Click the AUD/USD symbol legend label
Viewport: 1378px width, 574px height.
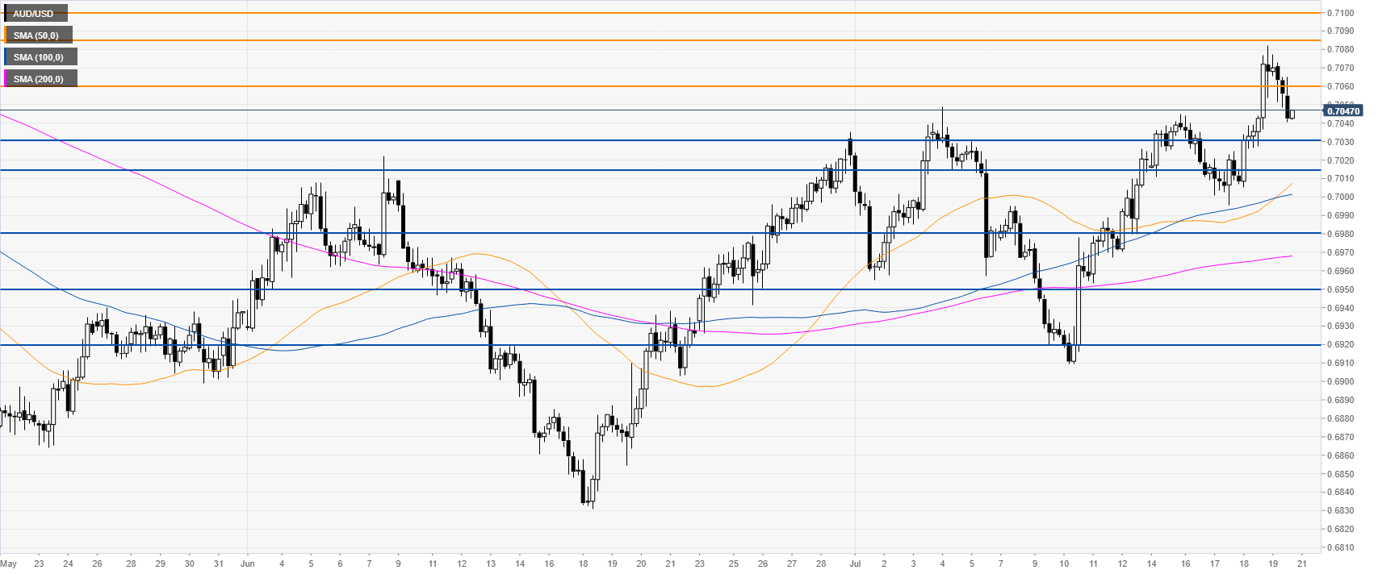(34, 14)
